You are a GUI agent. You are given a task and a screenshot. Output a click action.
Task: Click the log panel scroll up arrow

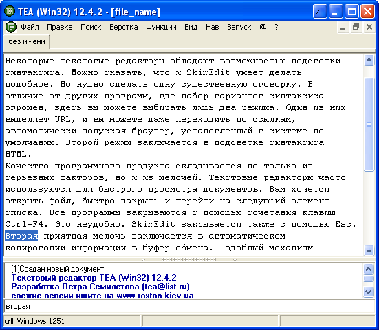369,269
